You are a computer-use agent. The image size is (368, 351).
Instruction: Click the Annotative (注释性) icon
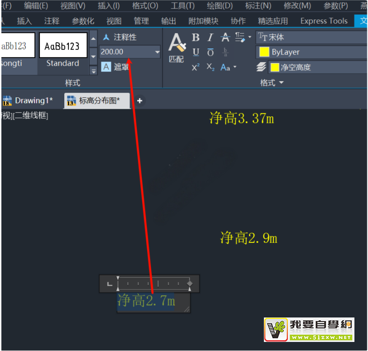[106, 37]
